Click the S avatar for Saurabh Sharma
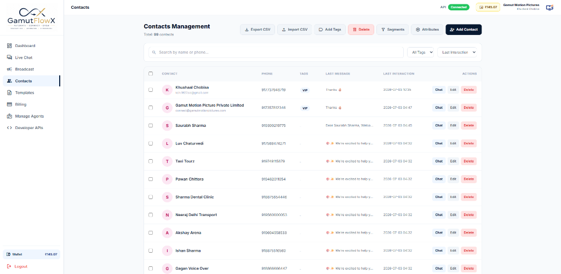This screenshot has width=561, height=274. click(167, 126)
